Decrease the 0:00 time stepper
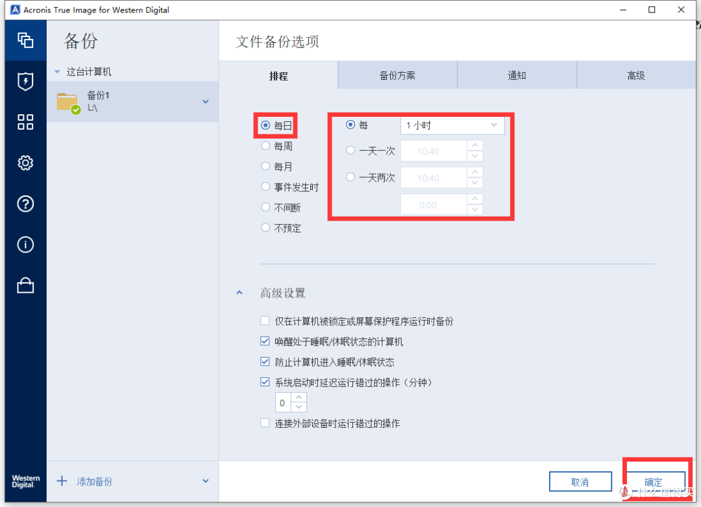The height and width of the screenshot is (507, 701). pos(474,210)
